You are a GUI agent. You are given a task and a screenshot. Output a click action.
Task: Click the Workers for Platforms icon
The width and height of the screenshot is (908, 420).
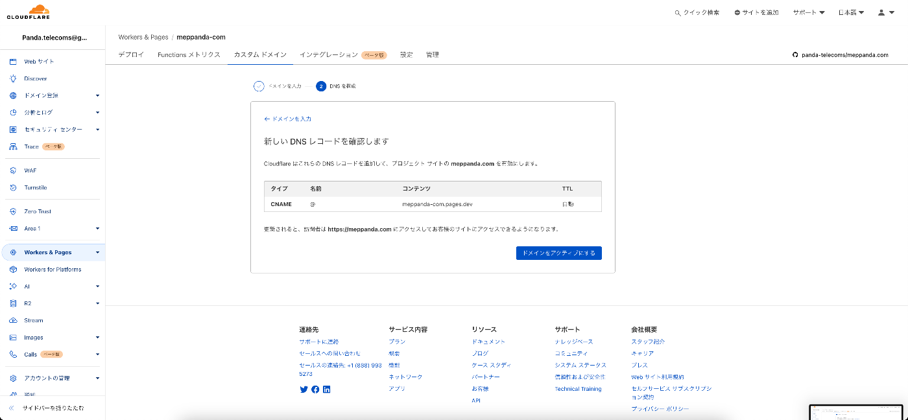point(13,269)
